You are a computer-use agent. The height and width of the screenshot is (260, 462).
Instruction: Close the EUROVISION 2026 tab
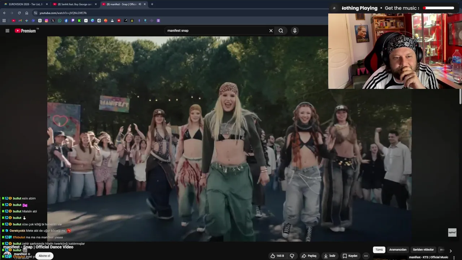click(47, 4)
